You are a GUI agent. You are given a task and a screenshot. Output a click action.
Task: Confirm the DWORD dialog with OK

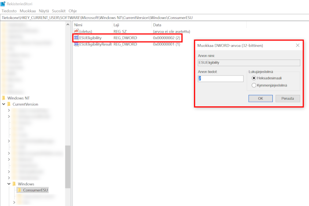[x=260, y=98]
